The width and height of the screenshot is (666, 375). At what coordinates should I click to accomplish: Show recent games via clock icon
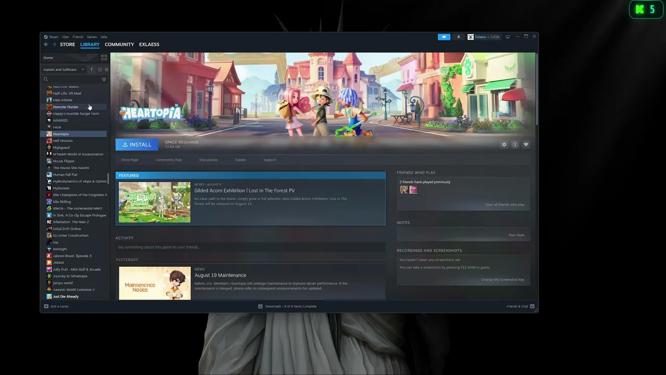click(x=99, y=69)
